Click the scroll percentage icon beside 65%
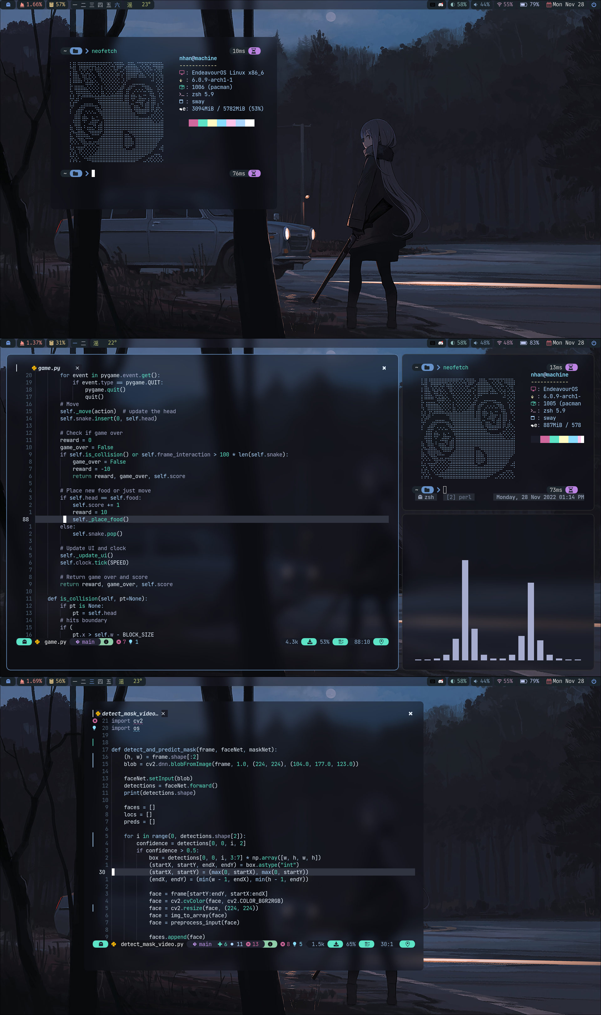The height and width of the screenshot is (1015, 601). [367, 944]
